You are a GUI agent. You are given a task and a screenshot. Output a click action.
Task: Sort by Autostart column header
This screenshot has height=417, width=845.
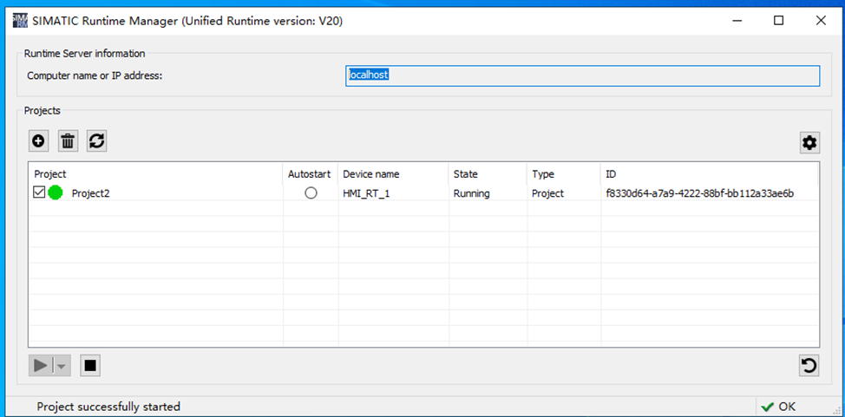[311, 174]
